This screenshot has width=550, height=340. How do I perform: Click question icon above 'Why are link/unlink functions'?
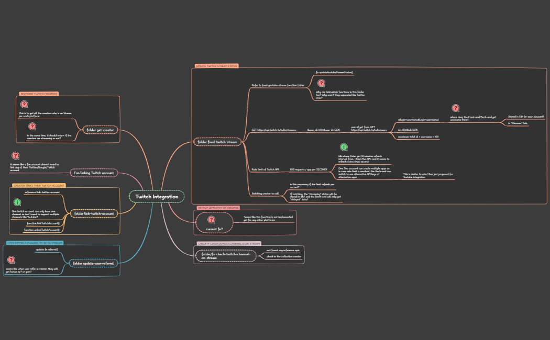(321, 83)
